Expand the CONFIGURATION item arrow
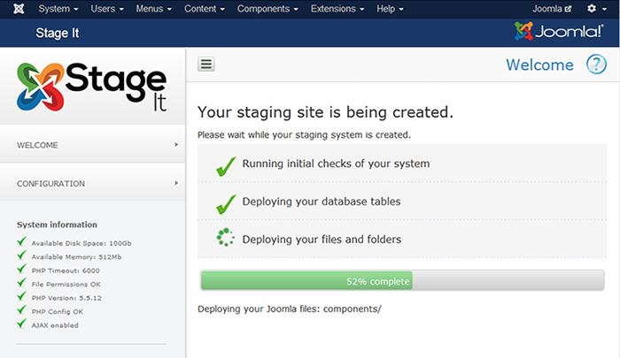 (176, 183)
